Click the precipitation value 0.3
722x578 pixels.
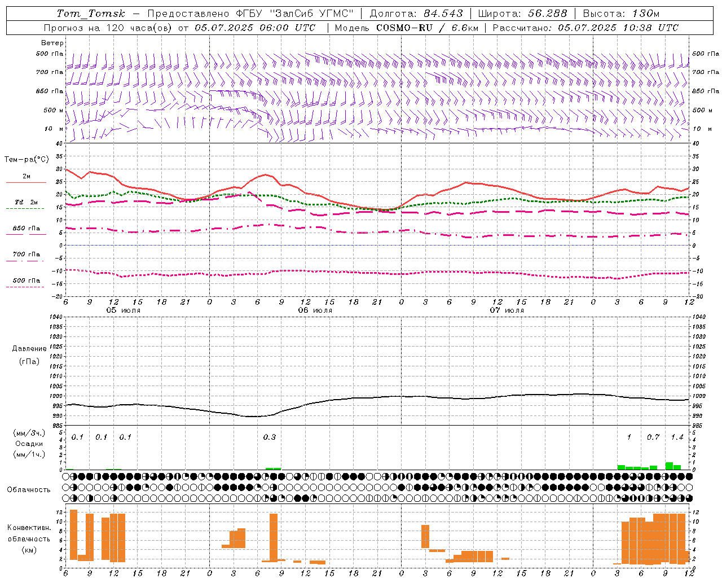270,437
